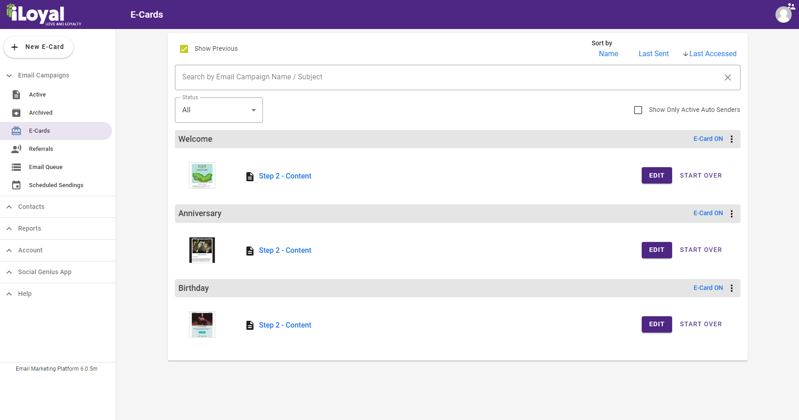Open the user profile avatar icon
Viewport: 799px width, 420px height.
[784, 14]
